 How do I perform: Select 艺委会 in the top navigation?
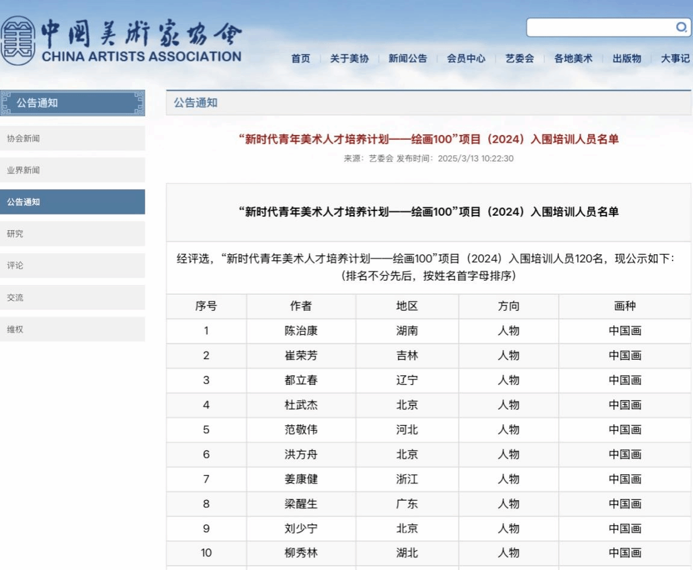pos(519,58)
